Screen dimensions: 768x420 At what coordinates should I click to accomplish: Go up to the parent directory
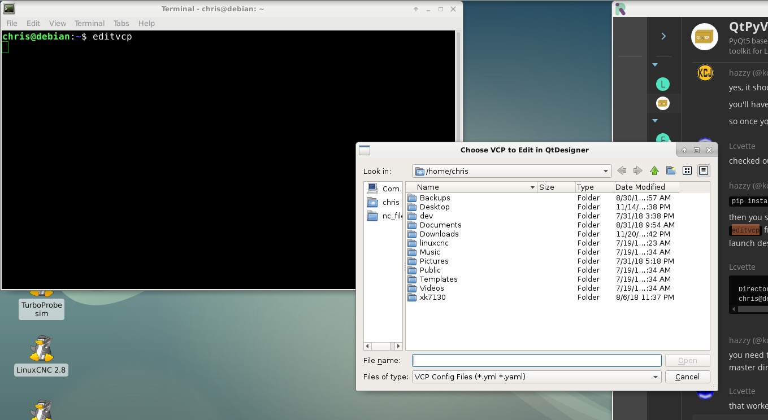[x=654, y=171]
